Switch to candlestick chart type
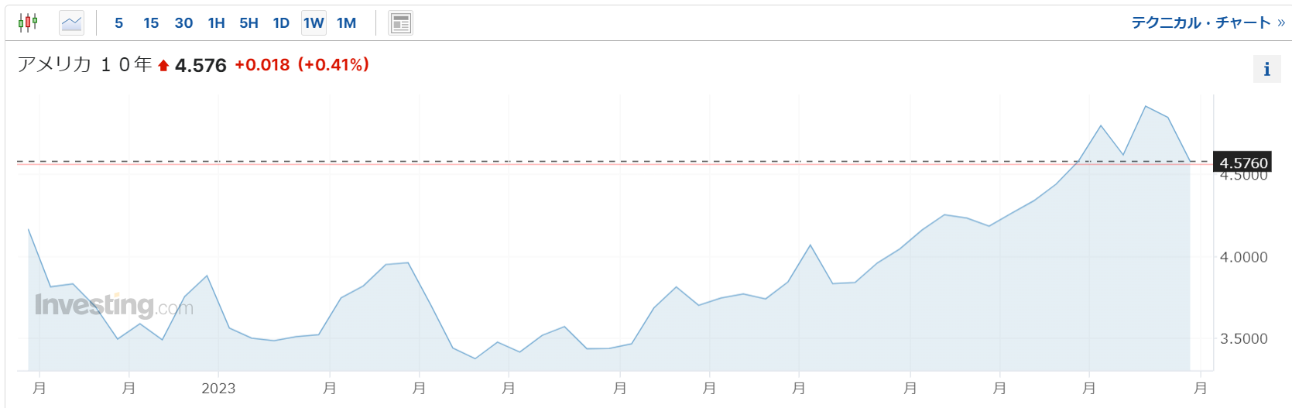Screen dimensions: 1292x408 pyautogui.click(x=28, y=22)
